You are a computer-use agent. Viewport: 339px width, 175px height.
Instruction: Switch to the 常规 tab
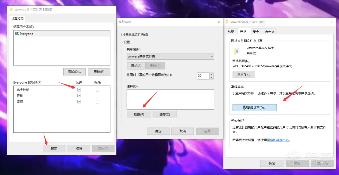click(x=231, y=32)
